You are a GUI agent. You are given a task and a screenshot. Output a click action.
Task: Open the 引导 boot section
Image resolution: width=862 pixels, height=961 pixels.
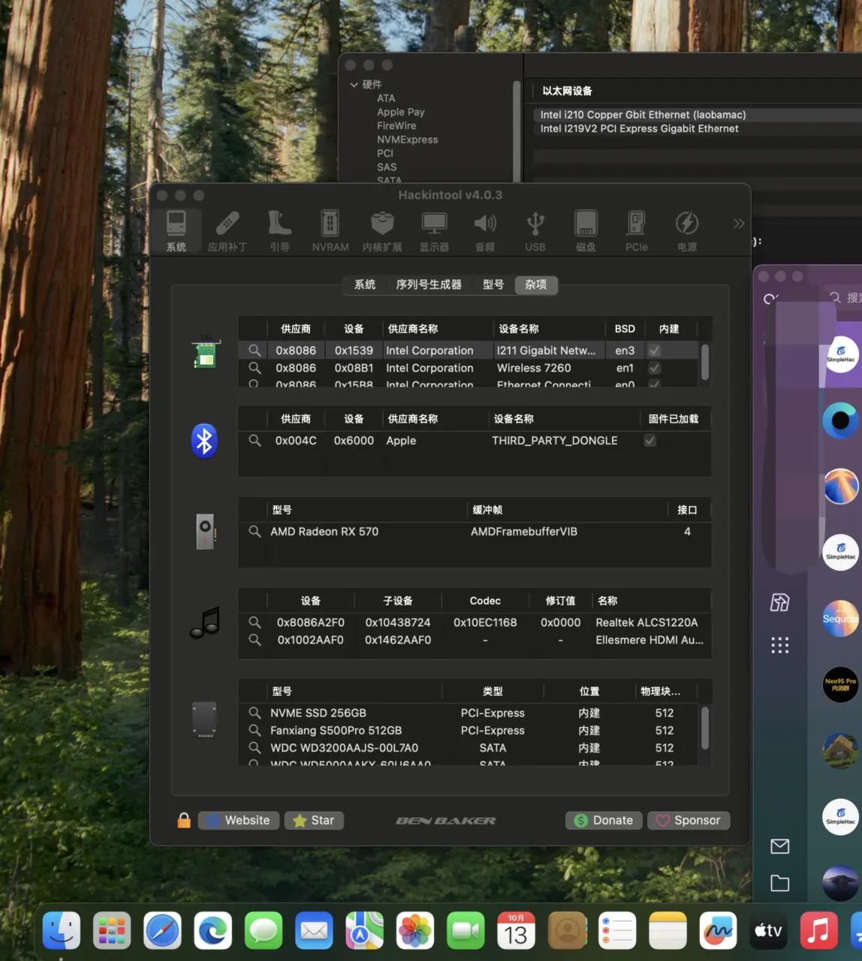[x=279, y=230]
